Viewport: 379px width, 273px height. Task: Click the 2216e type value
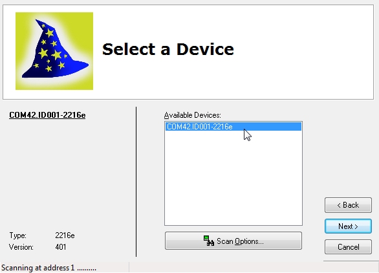(x=65, y=235)
